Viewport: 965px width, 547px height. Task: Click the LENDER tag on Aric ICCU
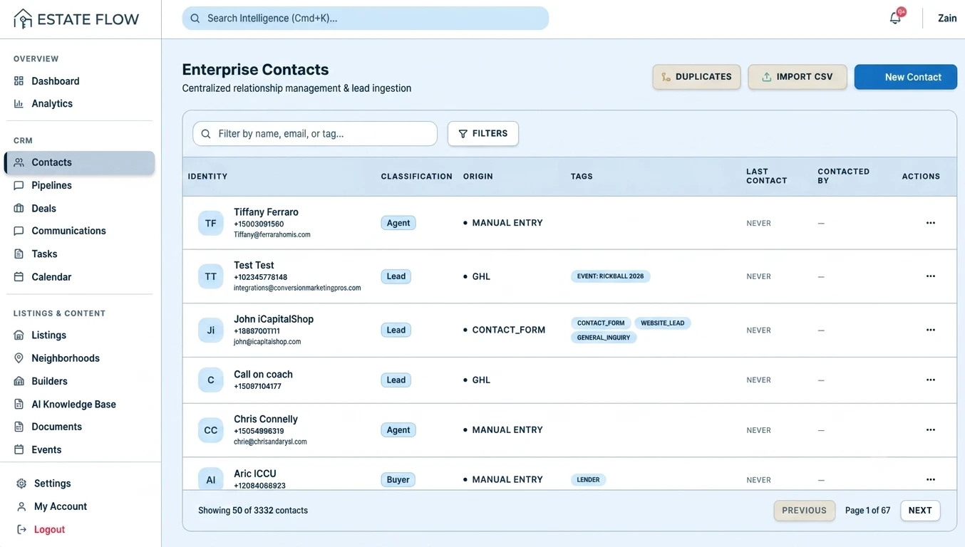coord(588,480)
